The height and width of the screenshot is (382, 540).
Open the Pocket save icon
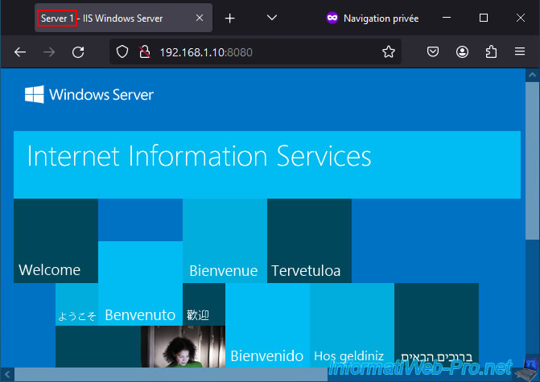click(433, 51)
